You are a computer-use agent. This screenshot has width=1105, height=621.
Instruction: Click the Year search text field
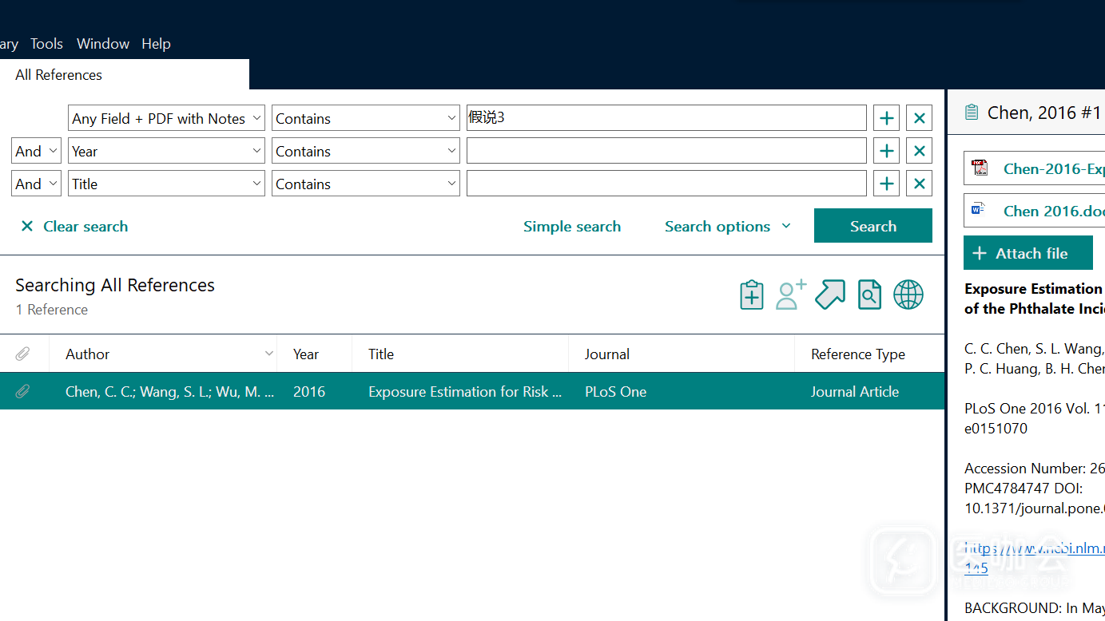coord(666,151)
